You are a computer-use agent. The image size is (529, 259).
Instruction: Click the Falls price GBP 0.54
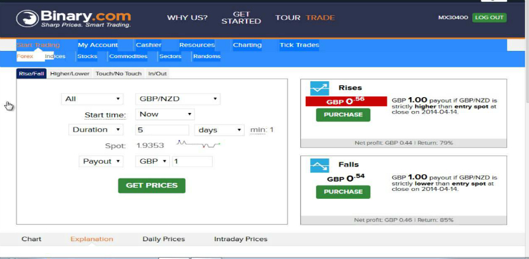click(x=346, y=178)
